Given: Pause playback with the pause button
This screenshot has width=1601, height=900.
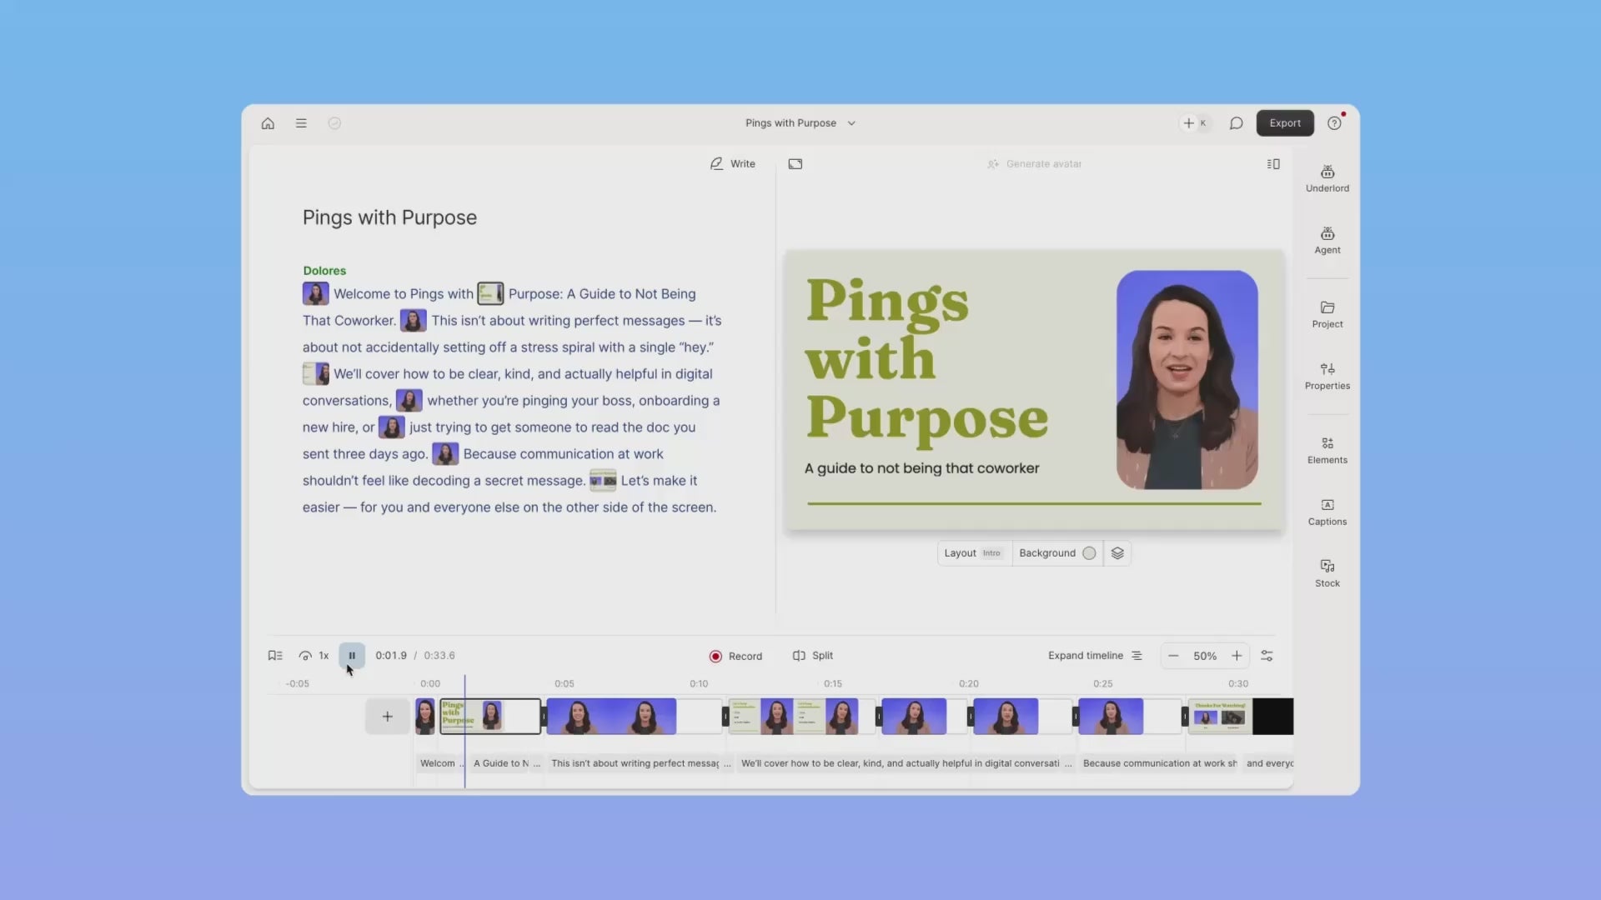Looking at the screenshot, I should coord(352,656).
